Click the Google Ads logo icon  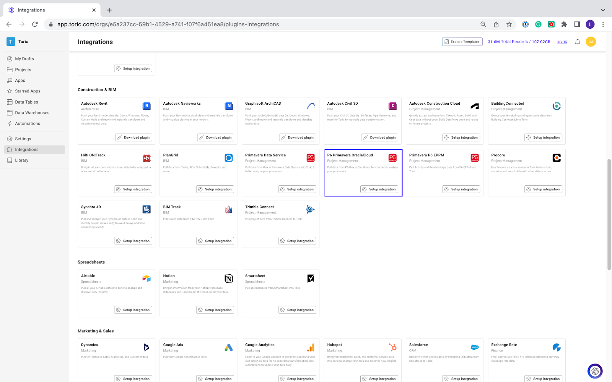coord(229,347)
